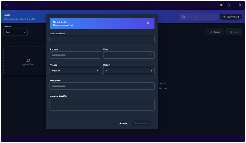The height and width of the screenshot is (143, 246).
Task: Expand the Sorgente dropdown
Action: pyautogui.click(x=75, y=55)
